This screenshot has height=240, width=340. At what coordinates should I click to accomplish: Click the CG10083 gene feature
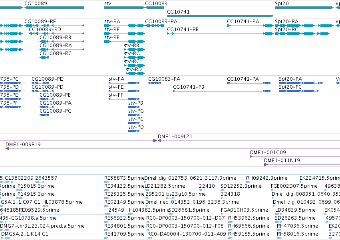coord(154,8)
